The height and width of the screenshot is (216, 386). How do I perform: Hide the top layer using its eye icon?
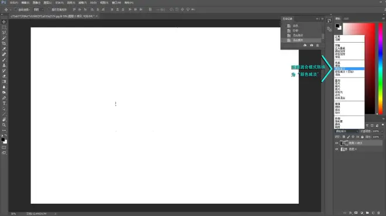[336, 143]
